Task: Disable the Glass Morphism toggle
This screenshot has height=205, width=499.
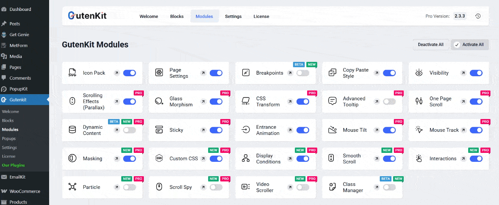Action: 216,102
